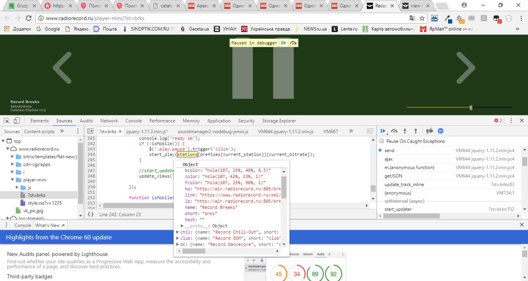Click the Step out of function icon
528x281 pixels.
[x=415, y=131]
